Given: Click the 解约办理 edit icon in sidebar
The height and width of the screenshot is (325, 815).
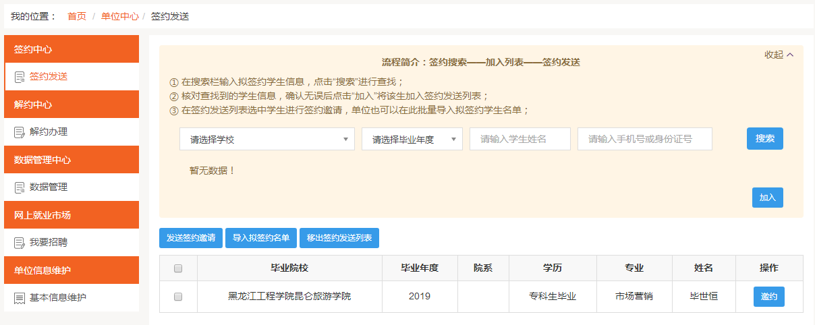Looking at the screenshot, I should click(x=20, y=132).
